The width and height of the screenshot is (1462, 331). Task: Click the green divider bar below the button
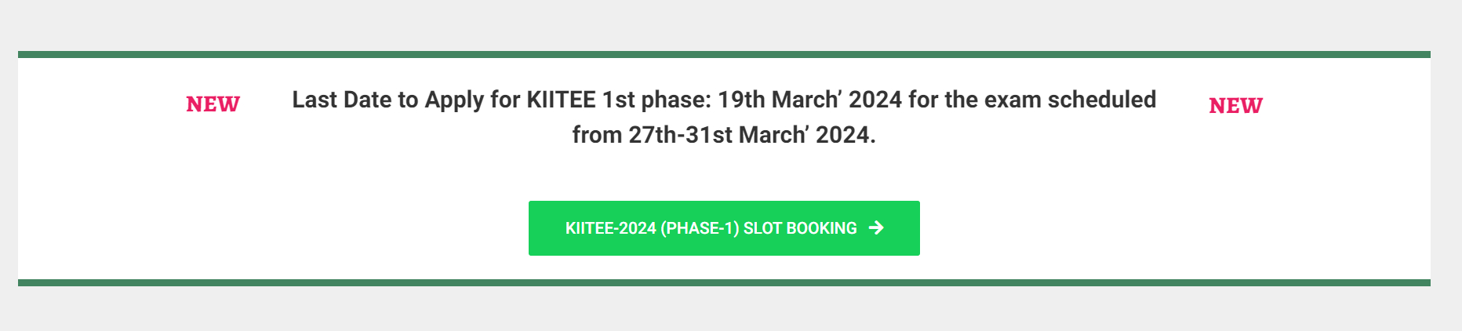pos(723,282)
